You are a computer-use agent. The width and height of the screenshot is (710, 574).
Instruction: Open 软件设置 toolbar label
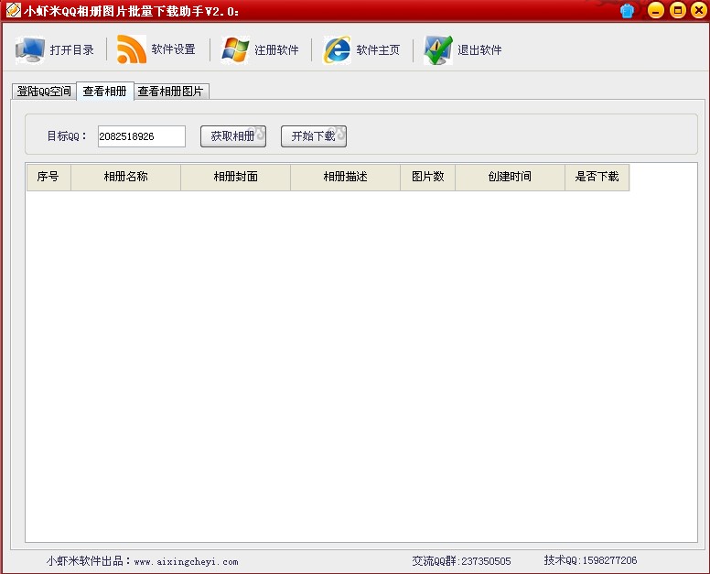(174, 49)
